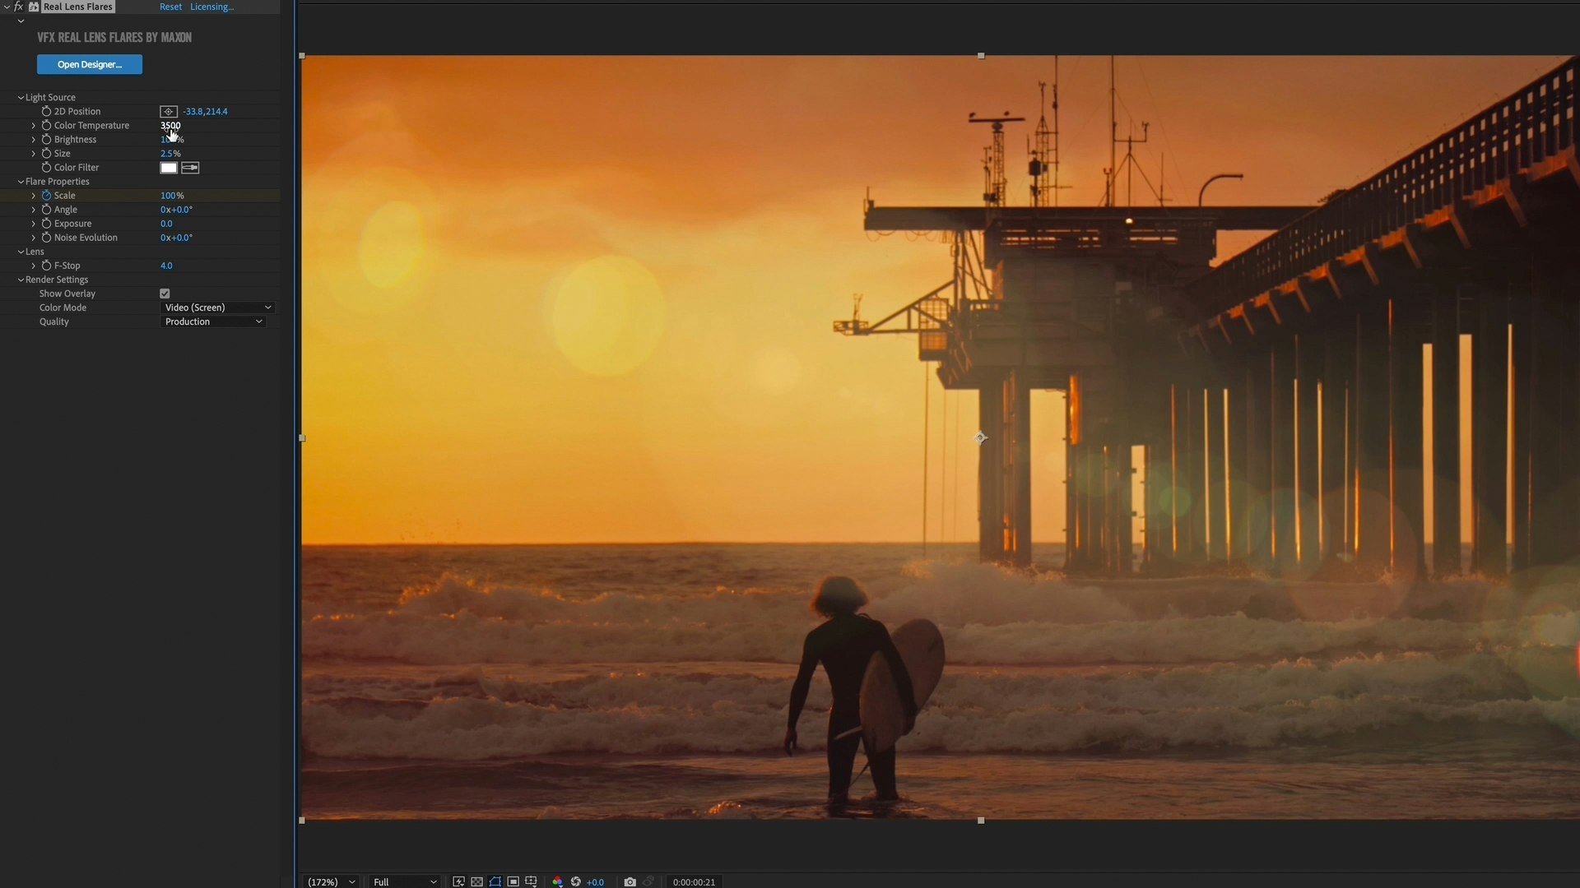Screen dimensions: 1580x888
Task: Click the show channel RGB icon
Action: tap(557, 881)
